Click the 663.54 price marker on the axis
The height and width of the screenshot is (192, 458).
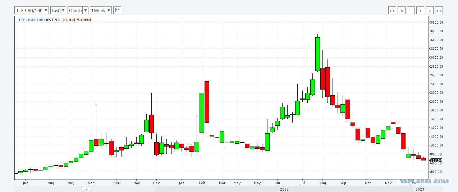436,160
